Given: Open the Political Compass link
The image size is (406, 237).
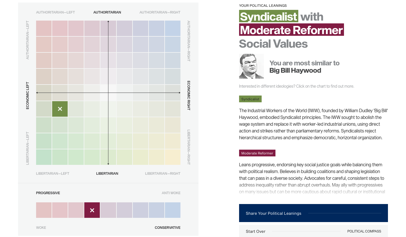Looking at the screenshot, I should [x=364, y=231].
